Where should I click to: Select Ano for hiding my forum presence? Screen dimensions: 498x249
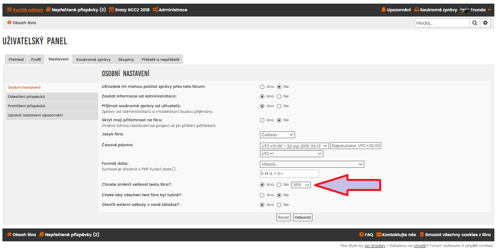pos(262,120)
